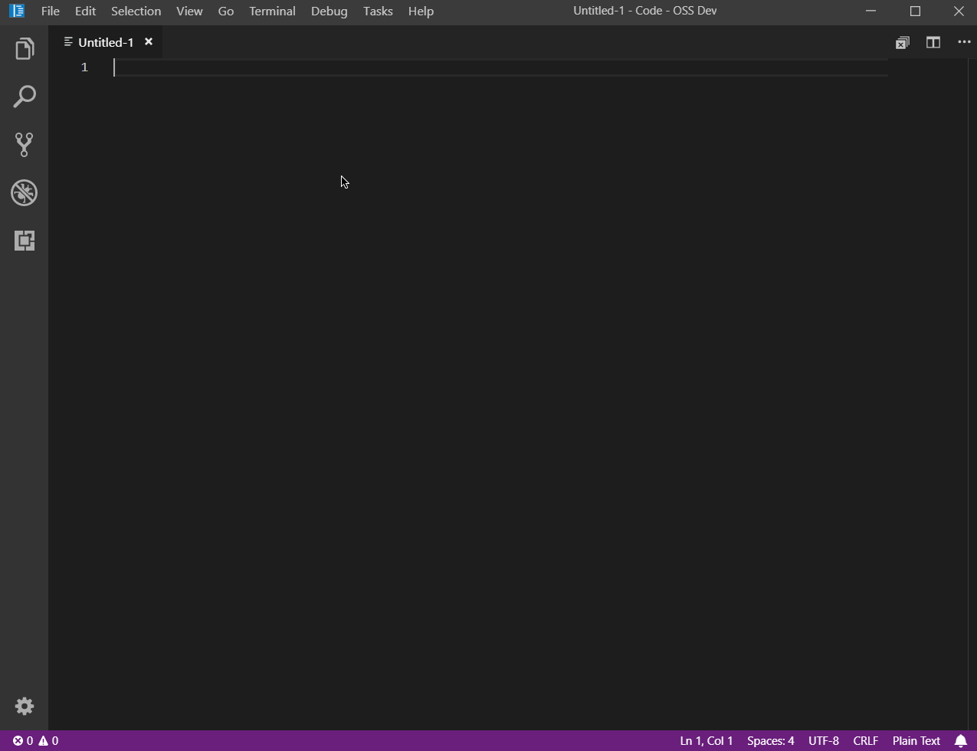The height and width of the screenshot is (751, 977).
Task: Click the Debug icon in activity bar
Action: pyautogui.click(x=24, y=193)
